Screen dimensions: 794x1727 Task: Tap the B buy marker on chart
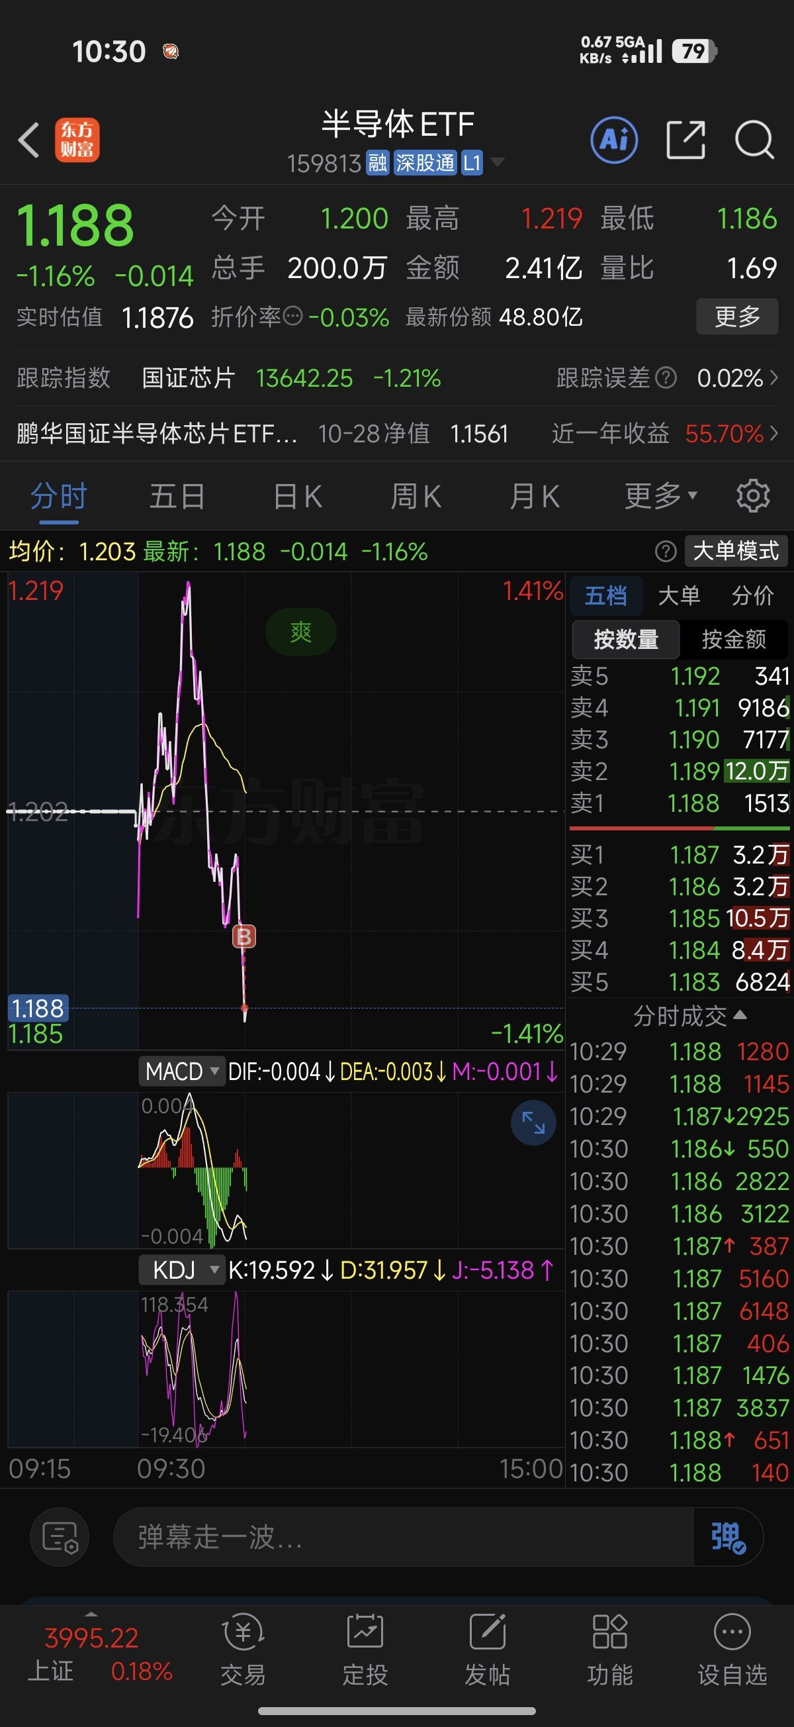pos(244,936)
